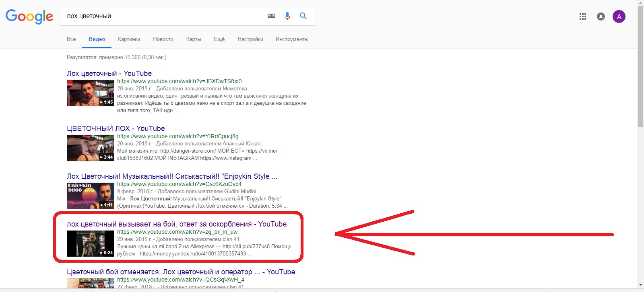The height and width of the screenshot is (292, 644).
Task: Click the scrollbar up arrow
Action: [x=640, y=2]
